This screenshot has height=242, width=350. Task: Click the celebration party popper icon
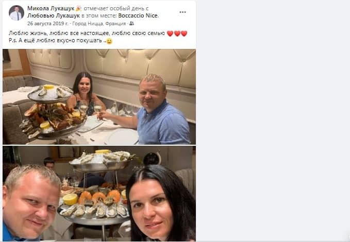point(78,9)
